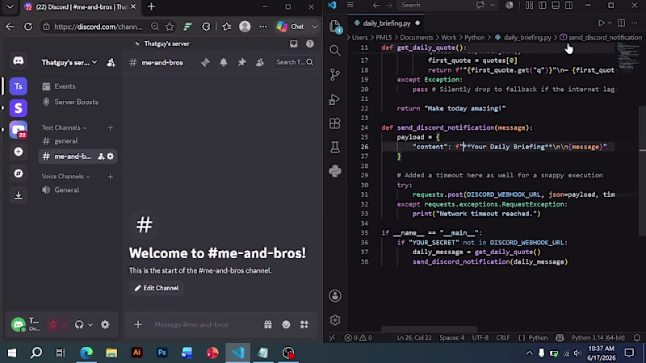Screen dimensions: 646x363
Task: Create channel in Text Channels
Action: point(110,128)
